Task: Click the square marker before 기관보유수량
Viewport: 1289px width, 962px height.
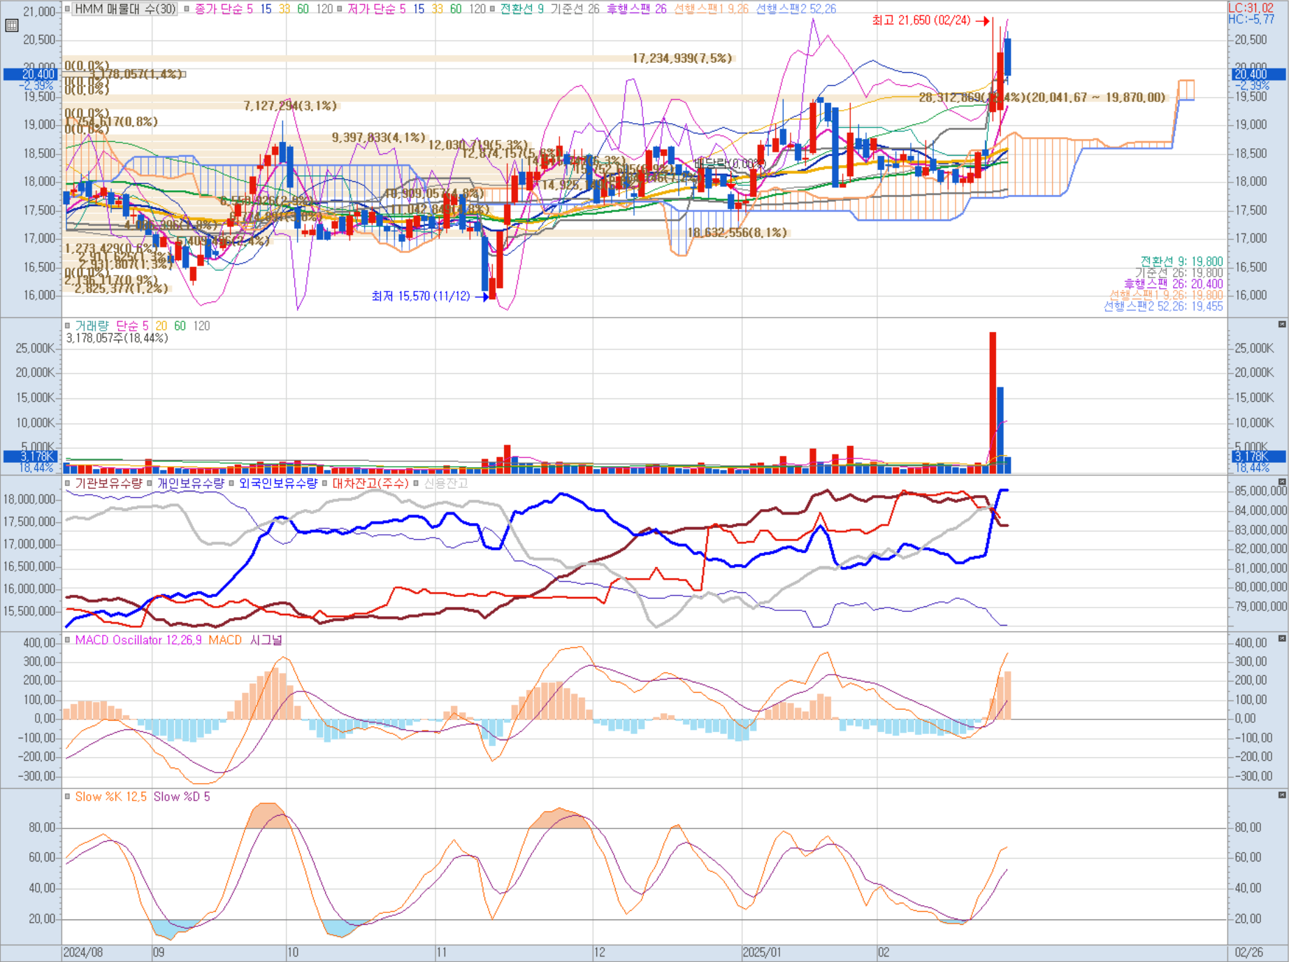Action: pos(68,483)
